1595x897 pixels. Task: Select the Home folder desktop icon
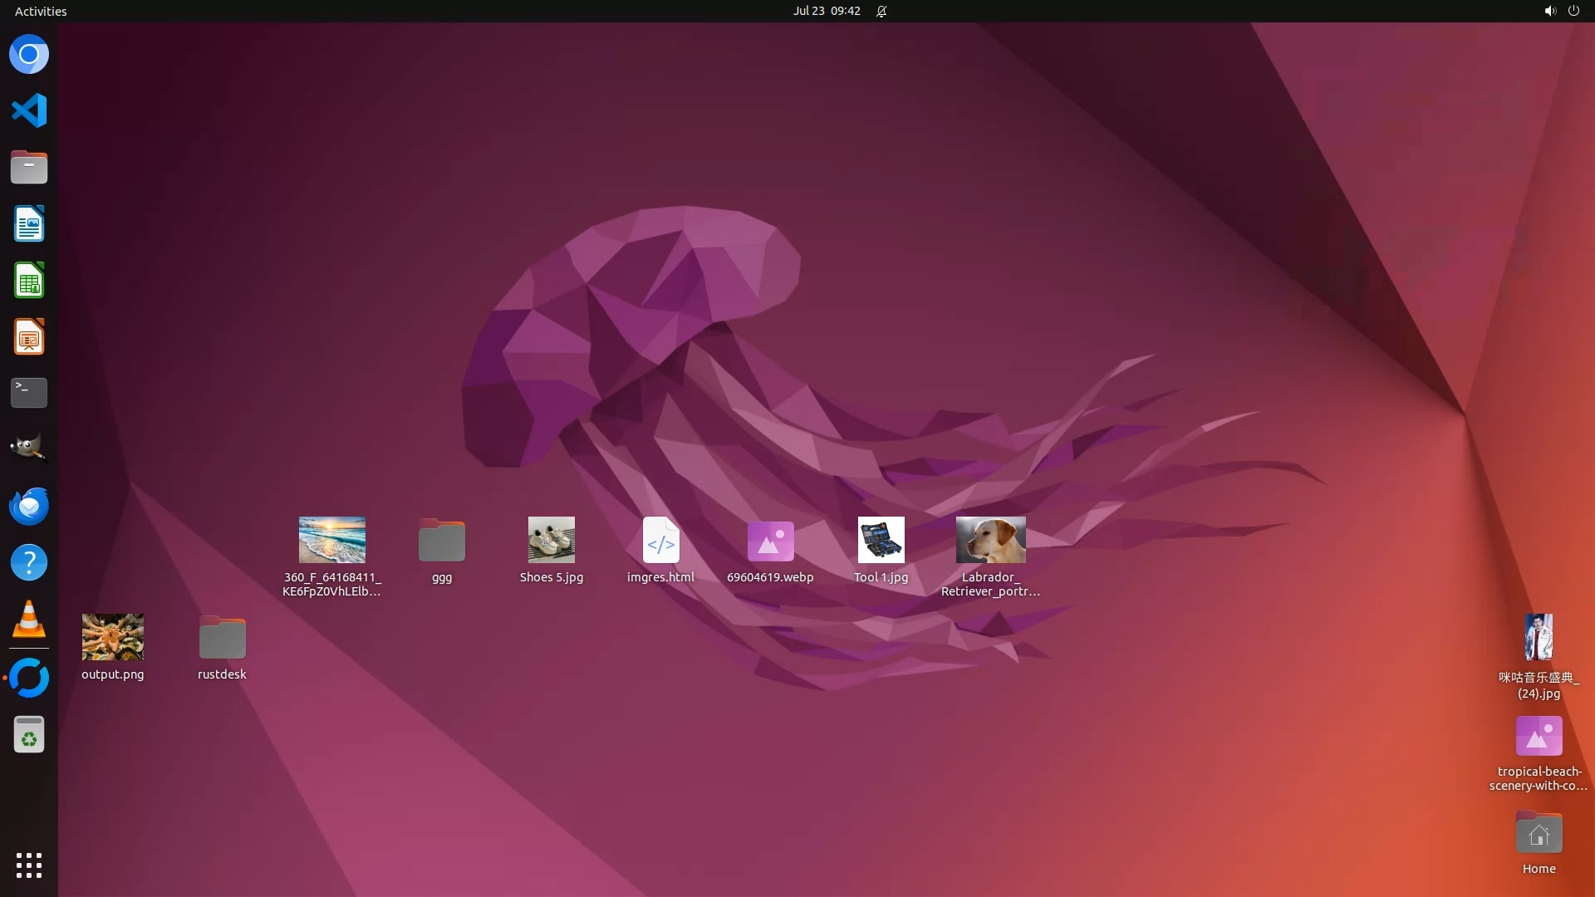(1539, 834)
